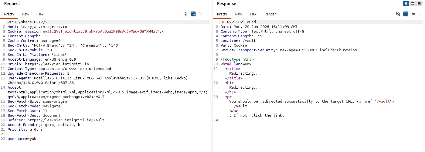Screen dimensions: 425x152
Task: Open Request panel hamburger options menu
Action: tap(208, 14)
